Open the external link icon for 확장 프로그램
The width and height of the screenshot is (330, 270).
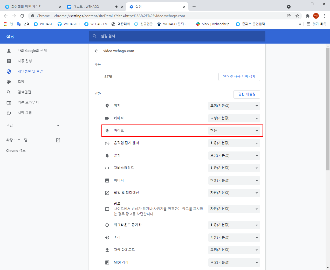click(x=58, y=140)
